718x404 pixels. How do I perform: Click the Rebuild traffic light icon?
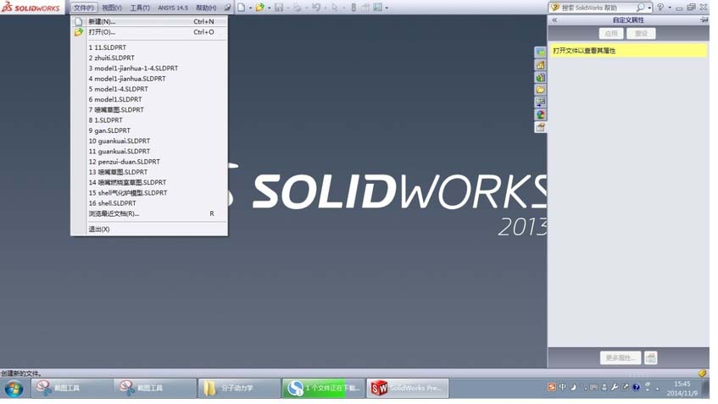point(353,8)
